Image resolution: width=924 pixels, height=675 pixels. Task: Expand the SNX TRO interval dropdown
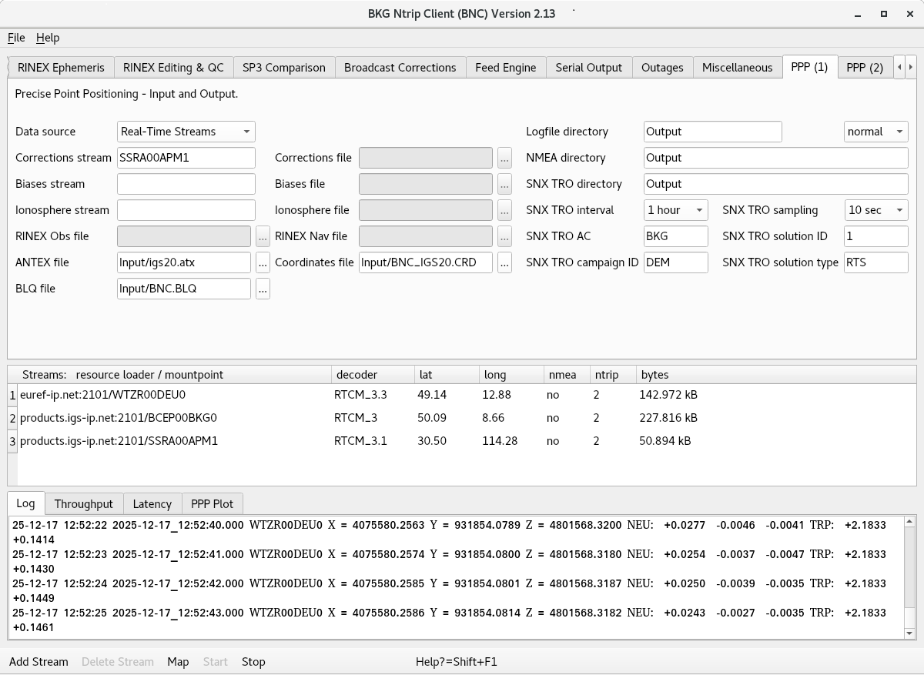(x=675, y=210)
